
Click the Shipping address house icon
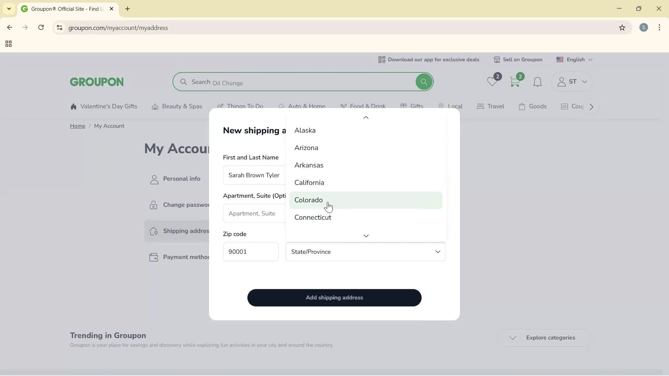[154, 231]
